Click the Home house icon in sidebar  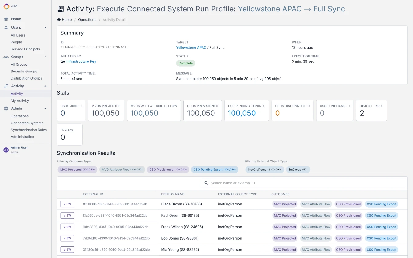pos(6,19)
